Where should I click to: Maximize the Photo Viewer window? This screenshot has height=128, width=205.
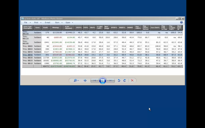180,19
